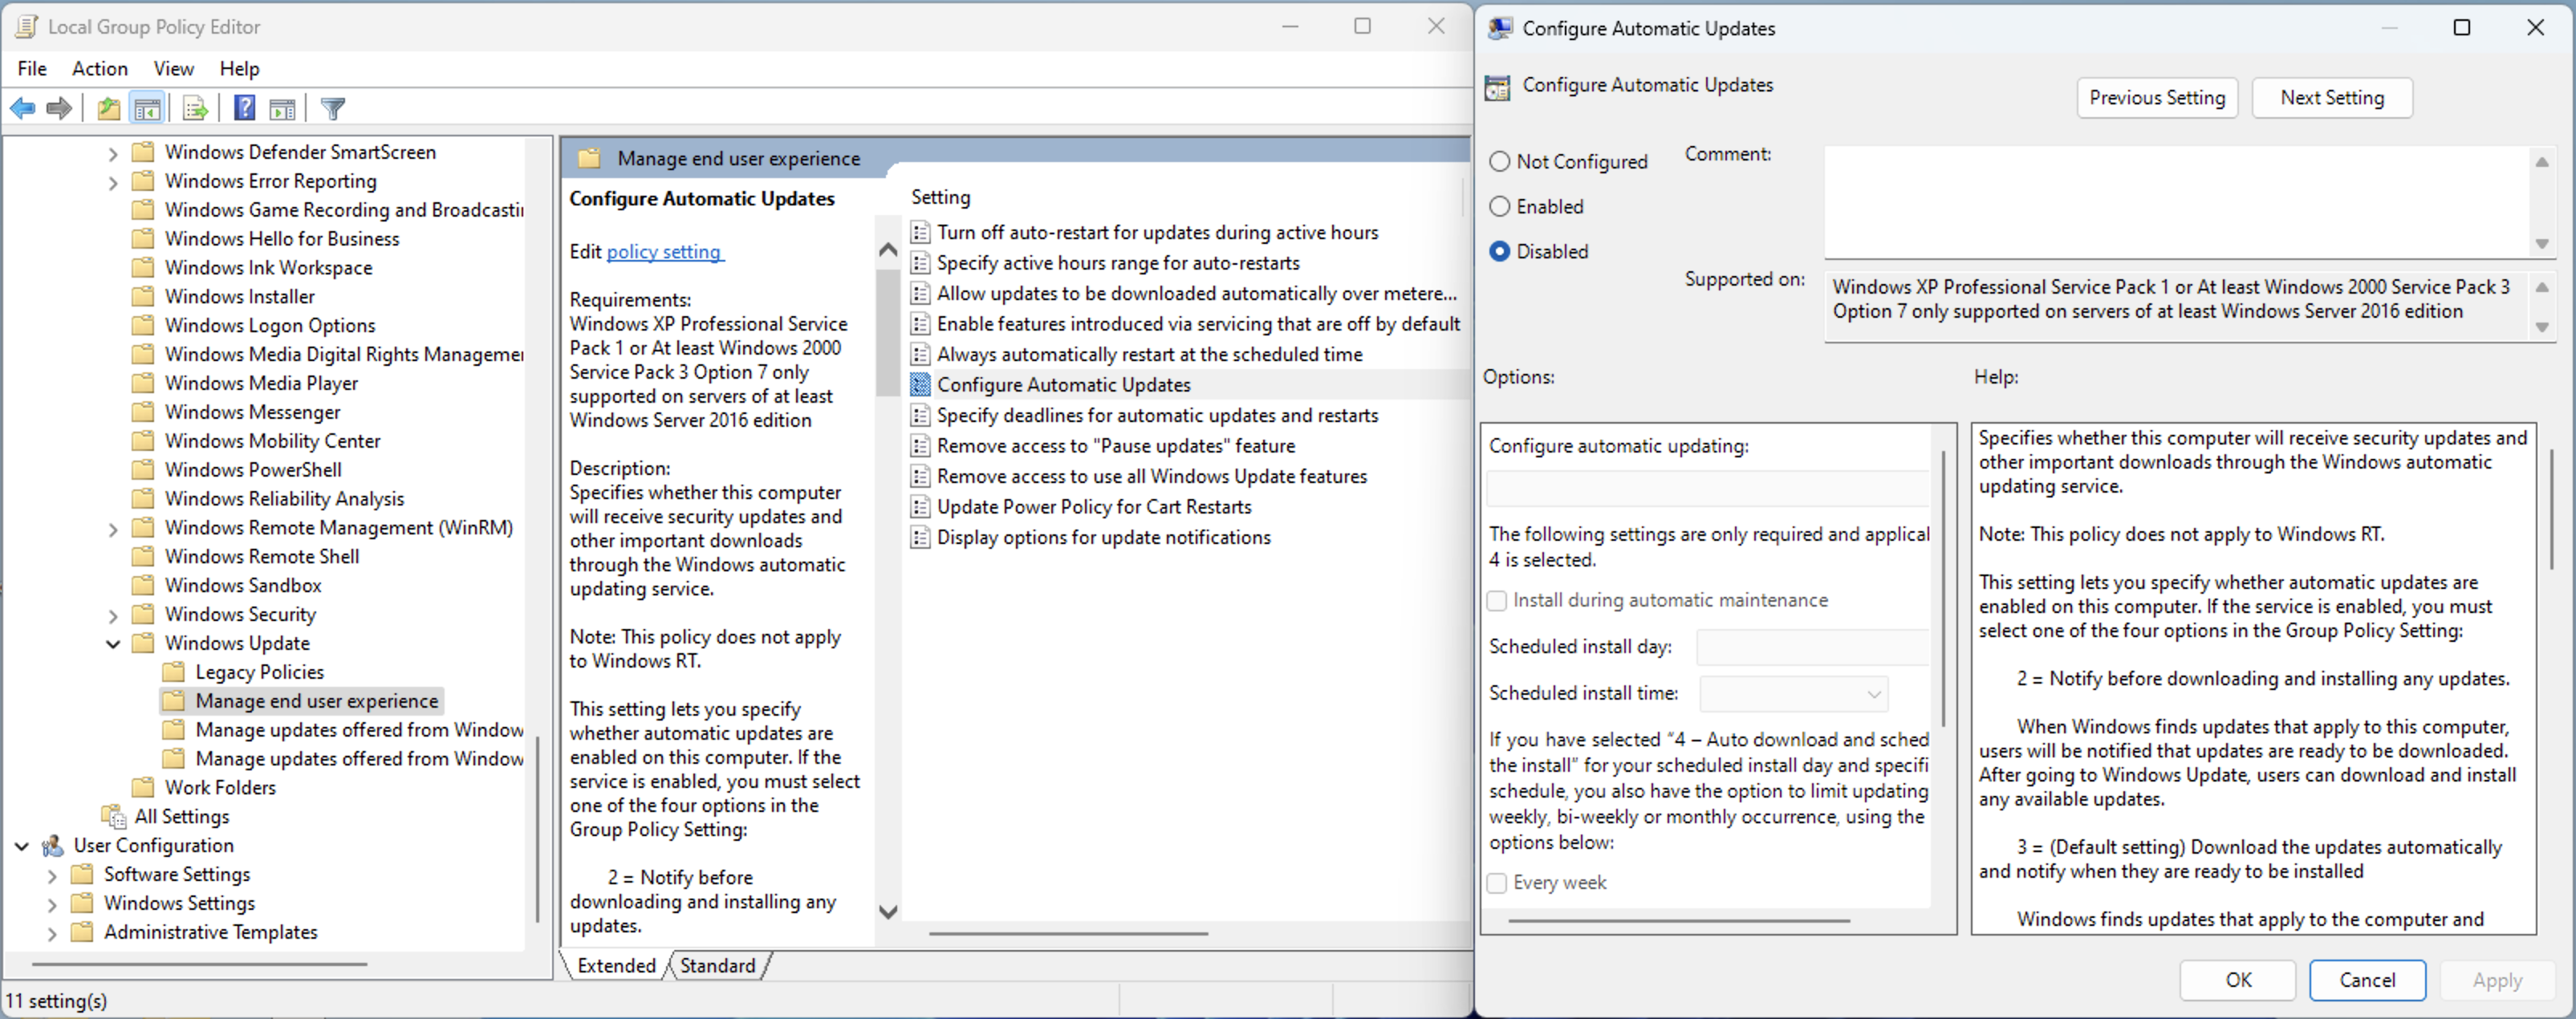
Task: Click the Export List toolbar icon
Action: point(195,108)
